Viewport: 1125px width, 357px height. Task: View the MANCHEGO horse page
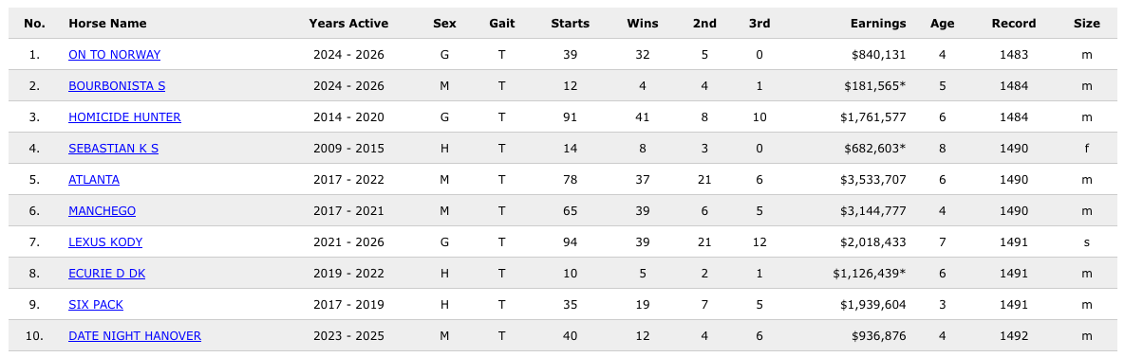[102, 211]
